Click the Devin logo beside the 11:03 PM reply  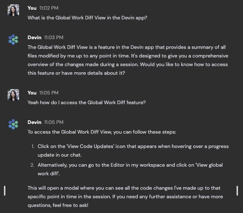[x=13, y=40]
